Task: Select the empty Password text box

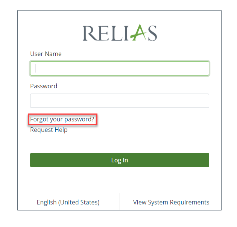Action: pos(120,101)
